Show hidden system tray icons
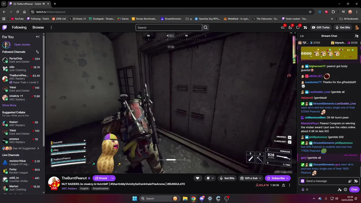The width and height of the screenshot is (361, 203). pos(314,198)
